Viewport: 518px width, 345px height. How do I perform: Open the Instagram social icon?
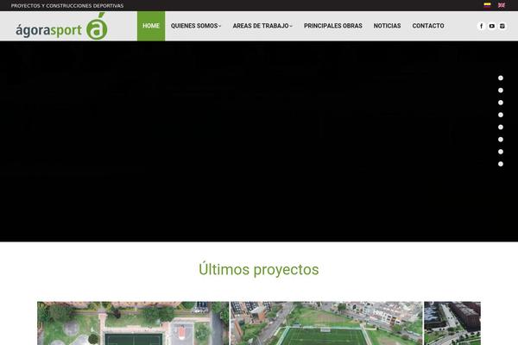(502, 26)
